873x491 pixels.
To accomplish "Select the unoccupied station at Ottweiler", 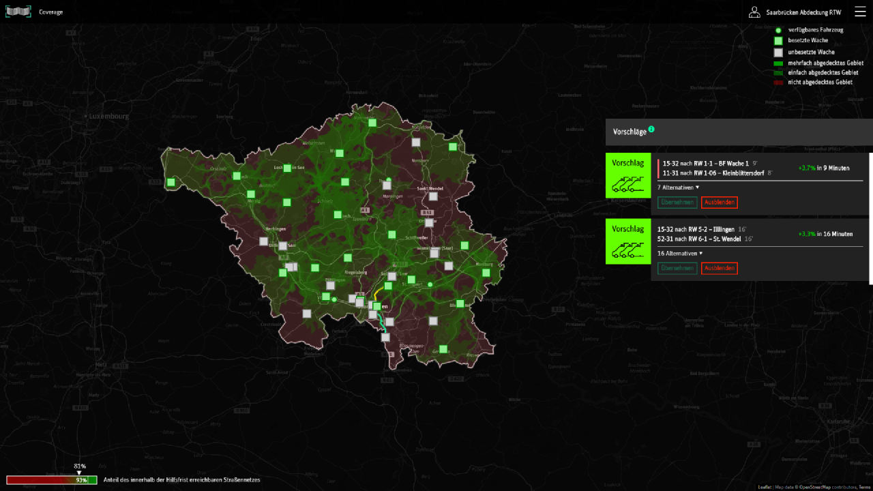I will point(429,222).
